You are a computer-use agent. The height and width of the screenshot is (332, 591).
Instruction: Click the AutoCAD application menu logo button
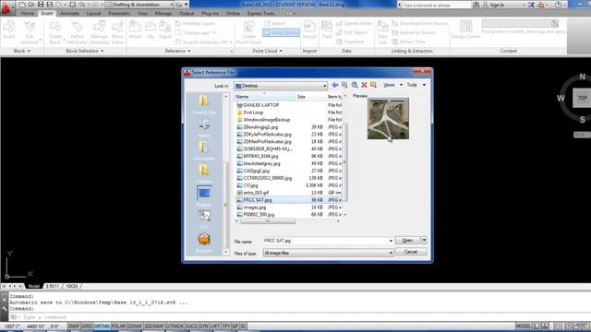6,7
